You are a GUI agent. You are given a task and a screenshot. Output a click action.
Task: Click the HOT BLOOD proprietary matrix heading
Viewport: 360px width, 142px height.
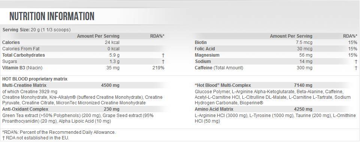[x=35, y=79]
